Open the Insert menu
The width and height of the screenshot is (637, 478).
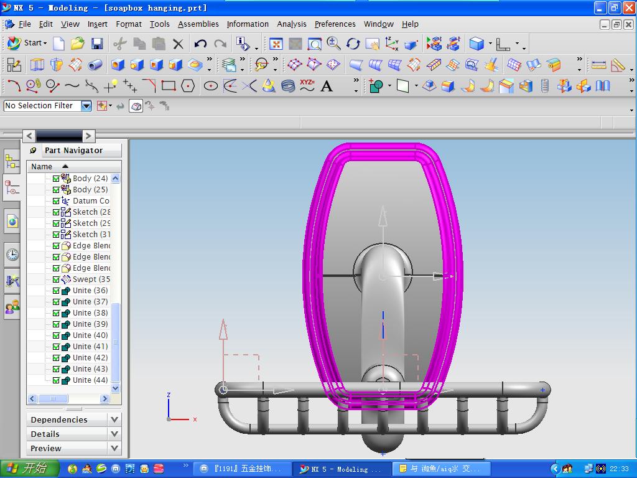click(x=98, y=24)
